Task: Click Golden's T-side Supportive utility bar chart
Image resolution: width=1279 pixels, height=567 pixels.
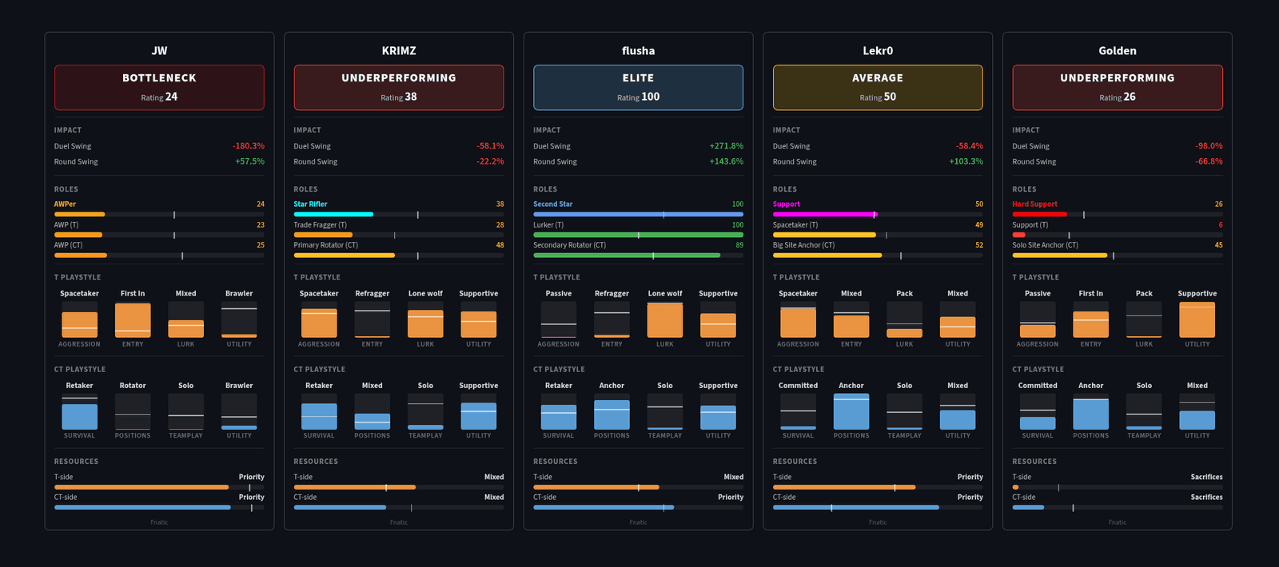Action: pos(1197,319)
